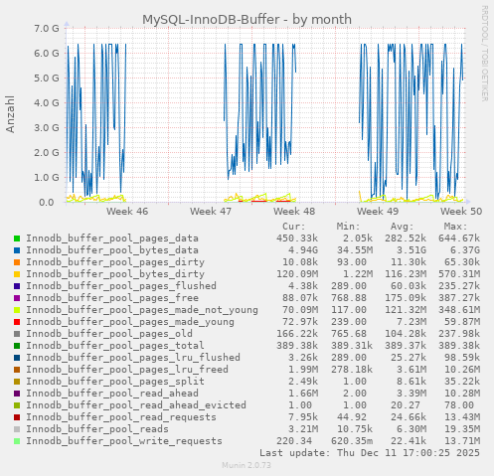Click the Week 47 x-axis label
Image resolution: width=494 pixels, height=476 pixels.
[x=211, y=212]
